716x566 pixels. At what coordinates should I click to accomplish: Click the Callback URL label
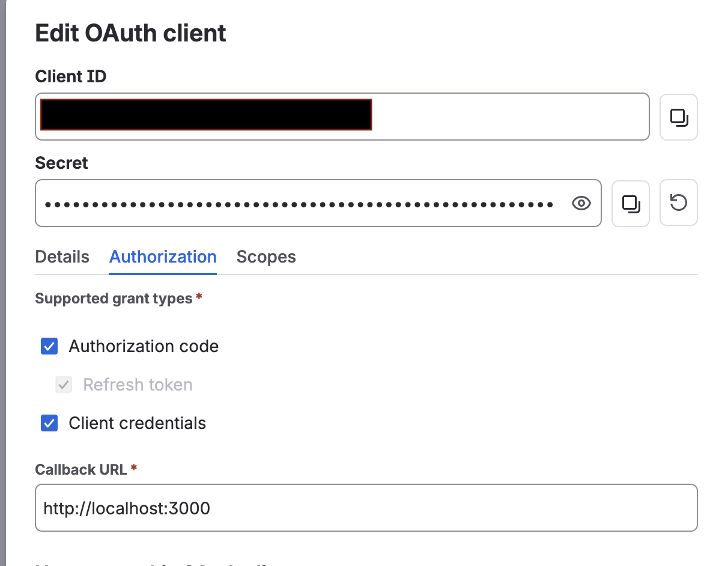click(x=81, y=470)
